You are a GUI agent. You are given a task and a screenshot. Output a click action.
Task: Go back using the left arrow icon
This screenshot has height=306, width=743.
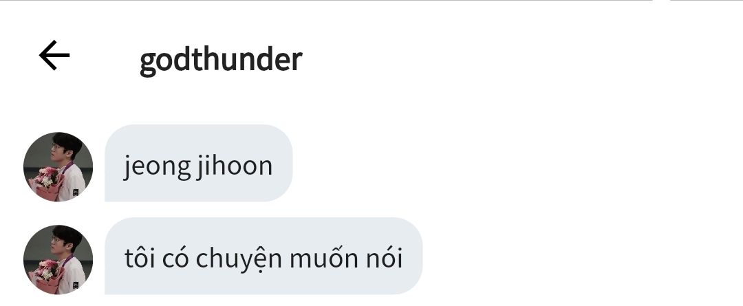pyautogui.click(x=54, y=56)
